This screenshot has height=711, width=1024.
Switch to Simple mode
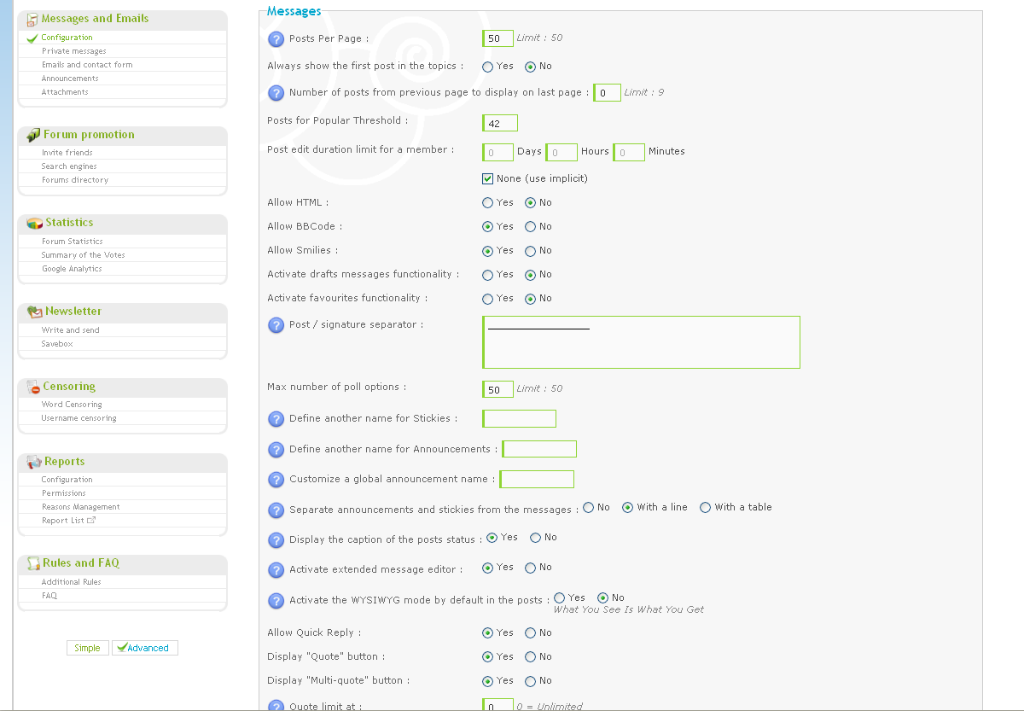[87, 648]
